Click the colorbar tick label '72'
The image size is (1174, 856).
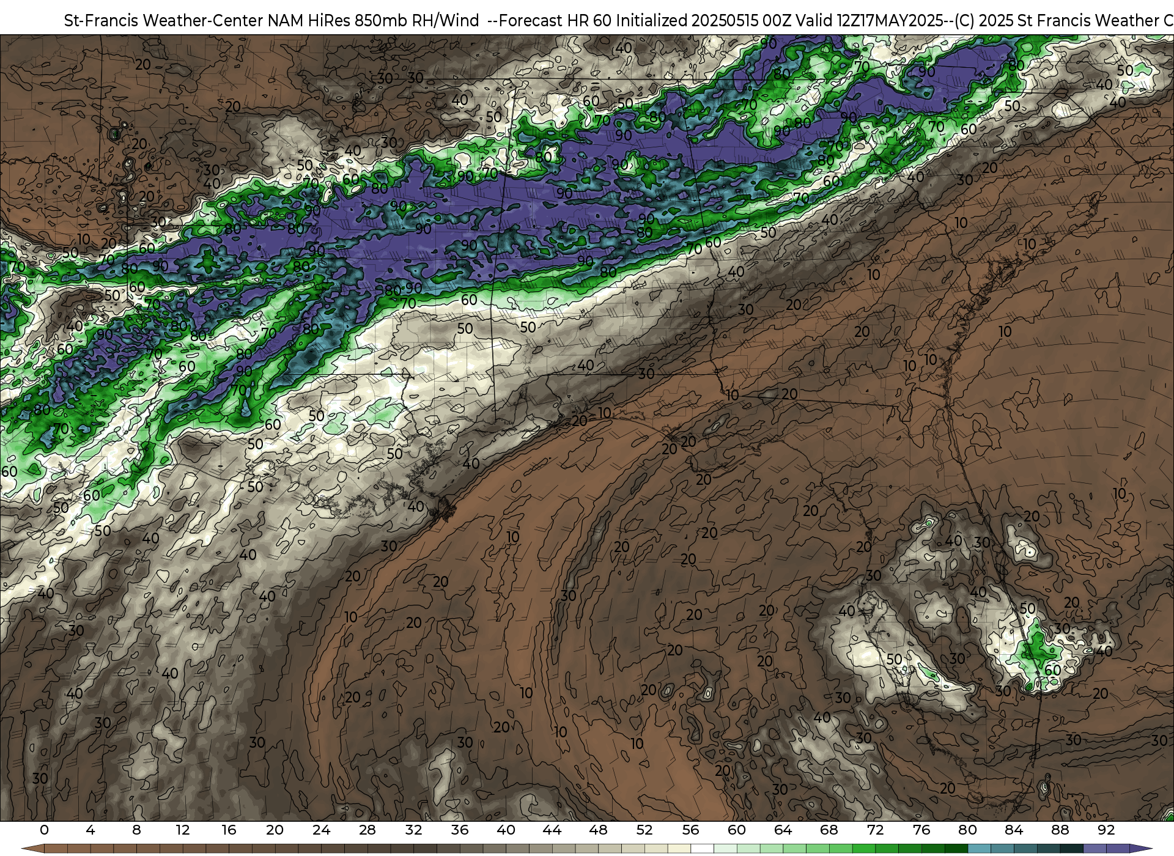[875, 830]
